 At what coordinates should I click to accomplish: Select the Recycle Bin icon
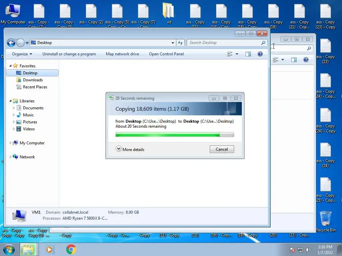click(x=326, y=221)
